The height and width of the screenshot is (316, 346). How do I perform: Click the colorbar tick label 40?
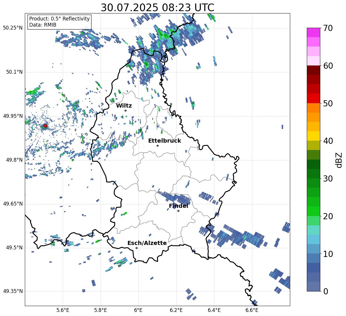point(328,141)
